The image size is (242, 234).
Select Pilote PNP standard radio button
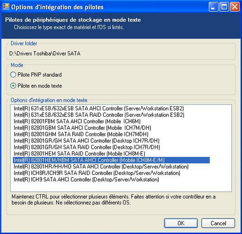13,75
